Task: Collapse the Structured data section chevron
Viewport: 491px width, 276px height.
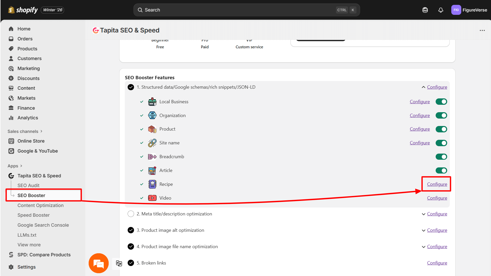Action: 423,87
